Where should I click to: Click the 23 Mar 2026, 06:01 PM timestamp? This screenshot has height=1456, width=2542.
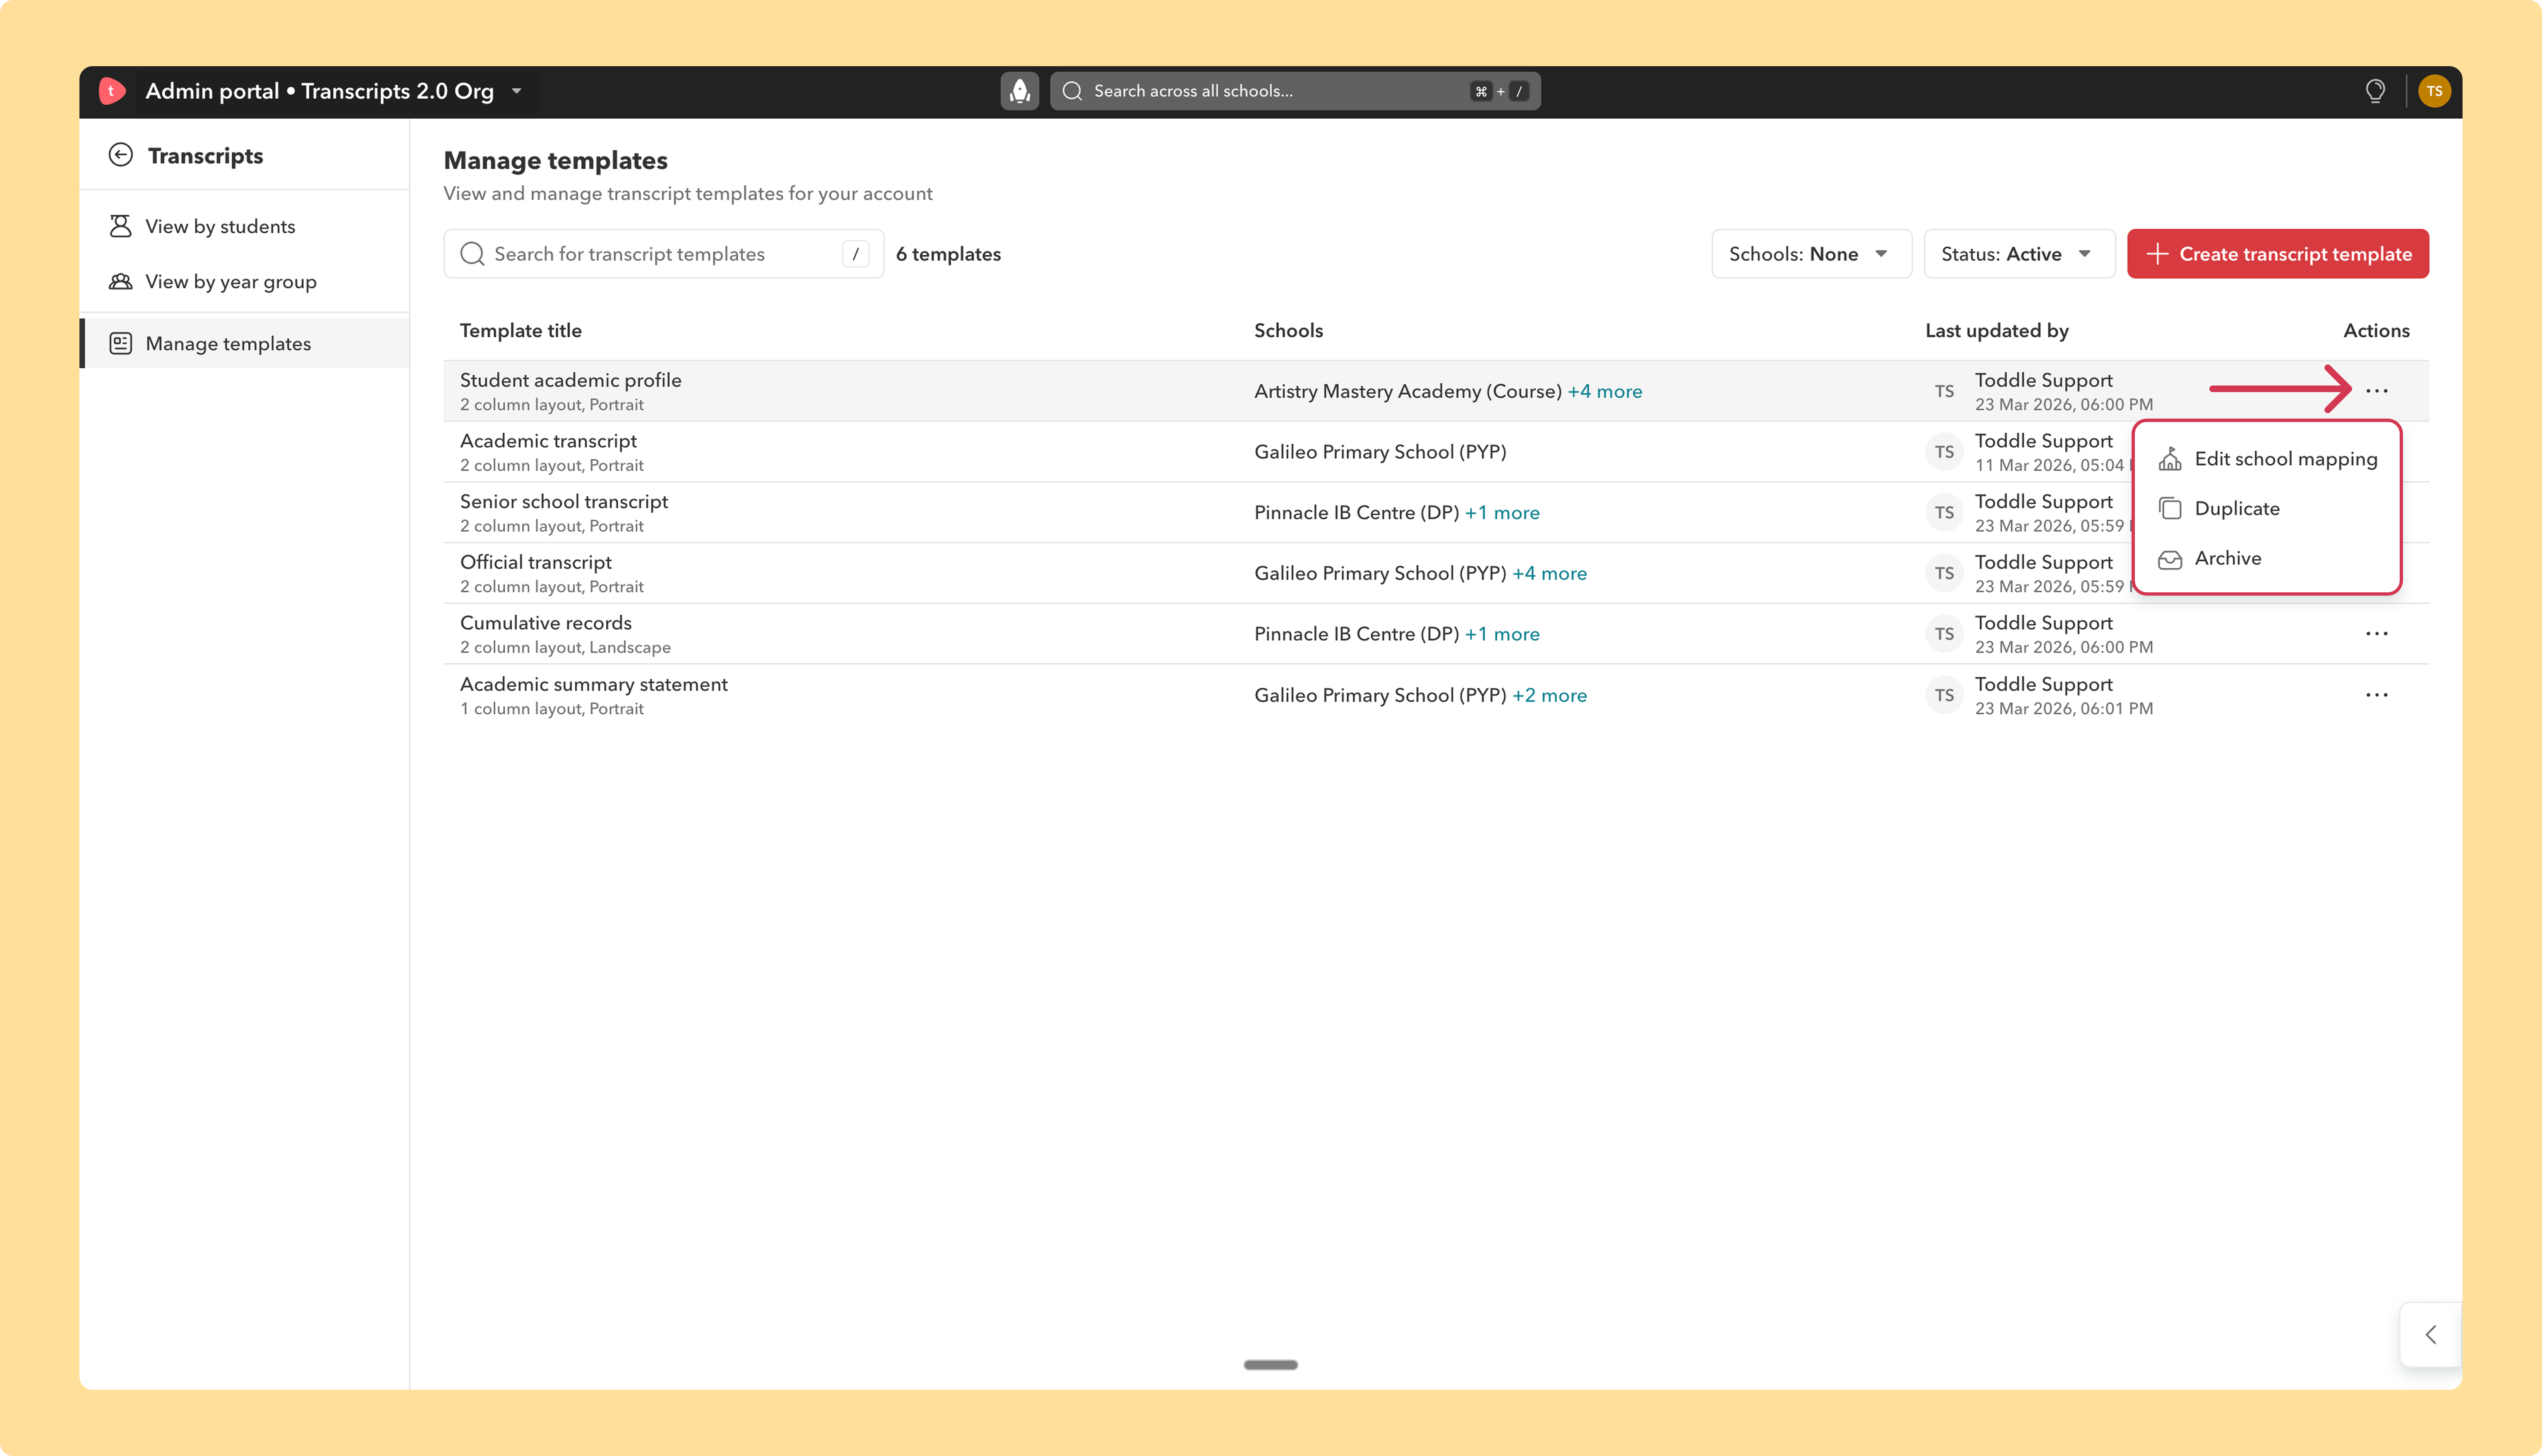tap(2064, 709)
